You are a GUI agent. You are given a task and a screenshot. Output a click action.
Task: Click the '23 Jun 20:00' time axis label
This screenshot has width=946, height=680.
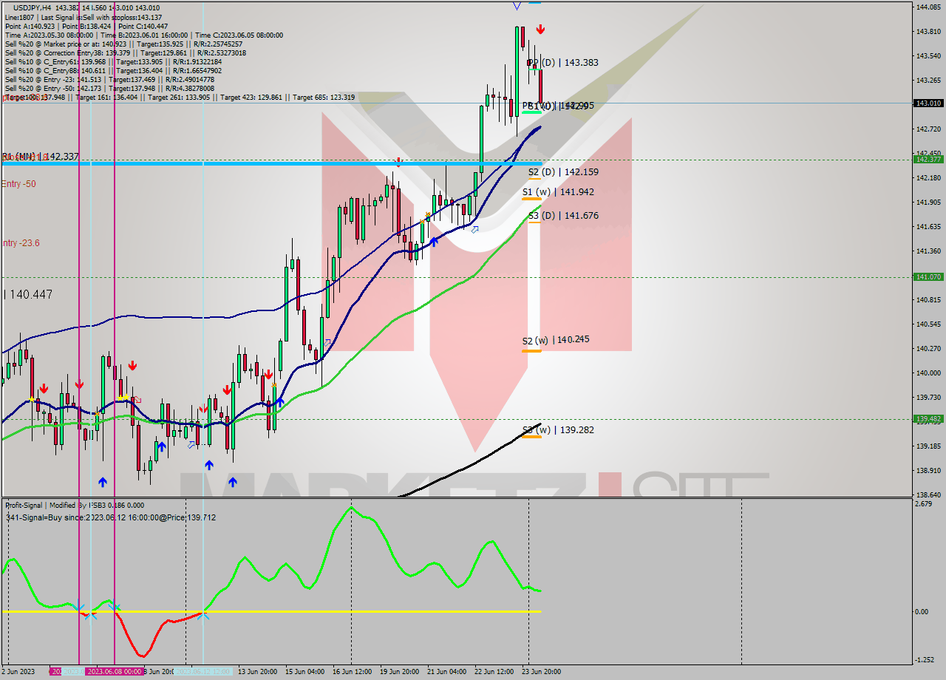(x=540, y=672)
